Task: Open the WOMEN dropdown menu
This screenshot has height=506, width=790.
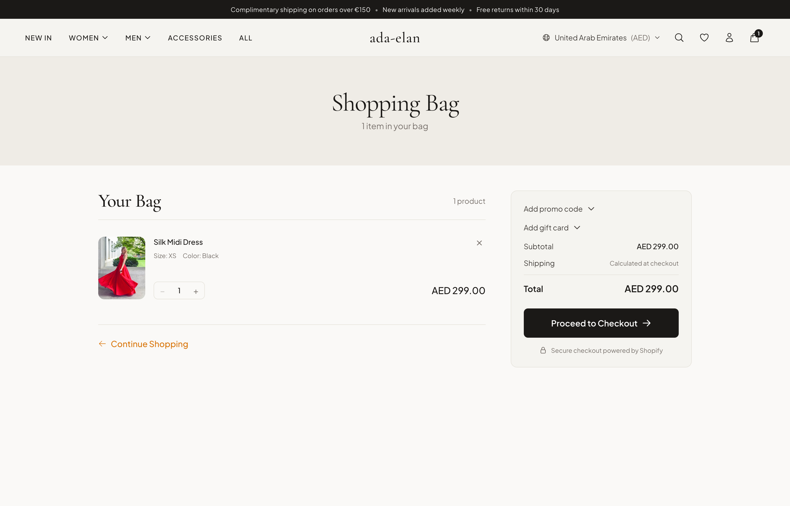Action: tap(88, 38)
